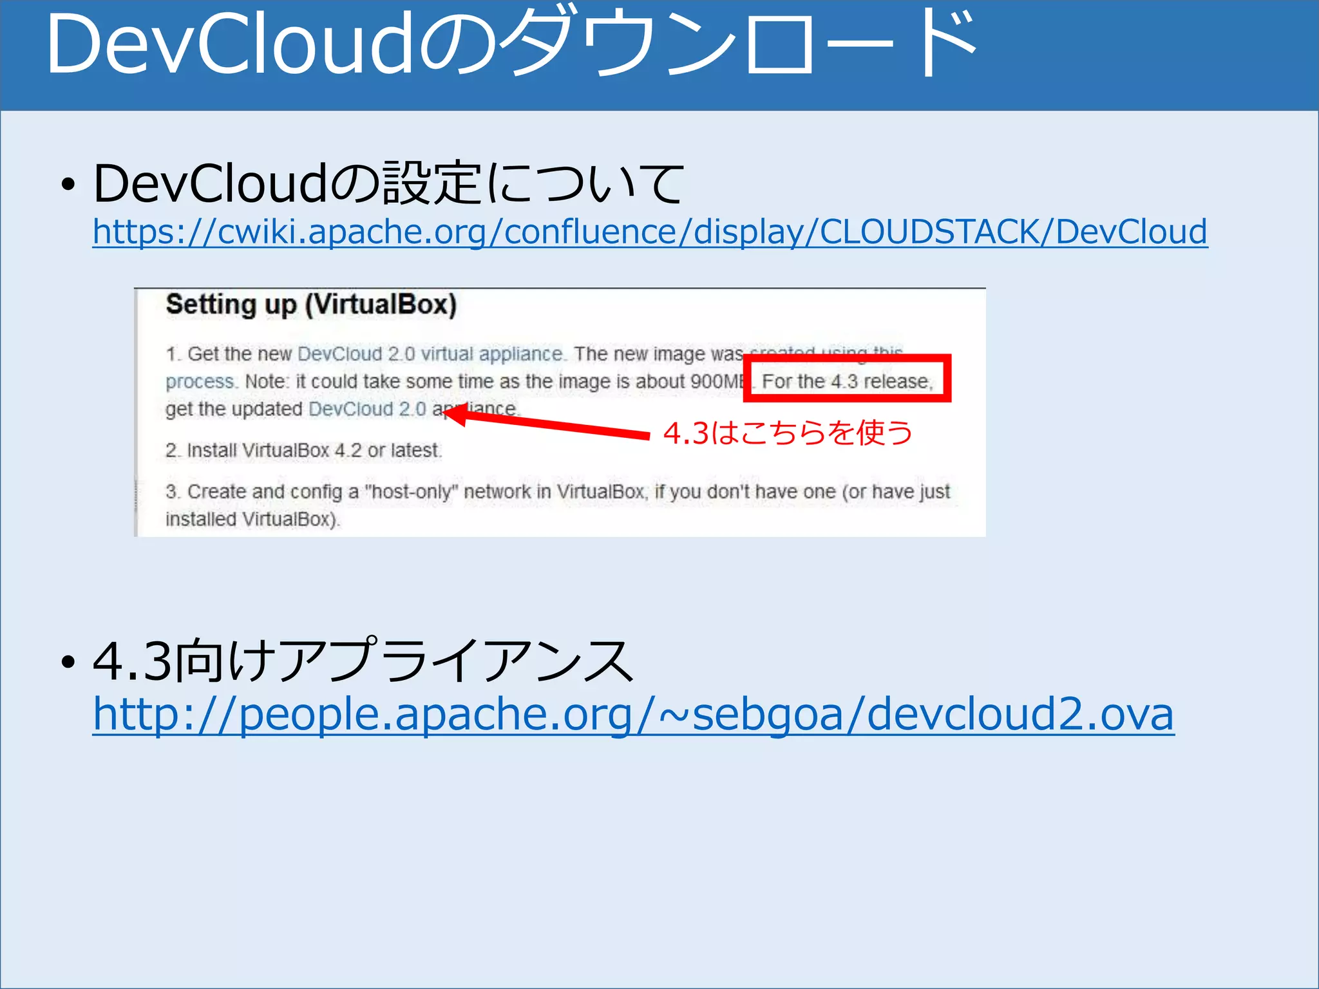Click the 'host-only' network step text

pos(557,505)
